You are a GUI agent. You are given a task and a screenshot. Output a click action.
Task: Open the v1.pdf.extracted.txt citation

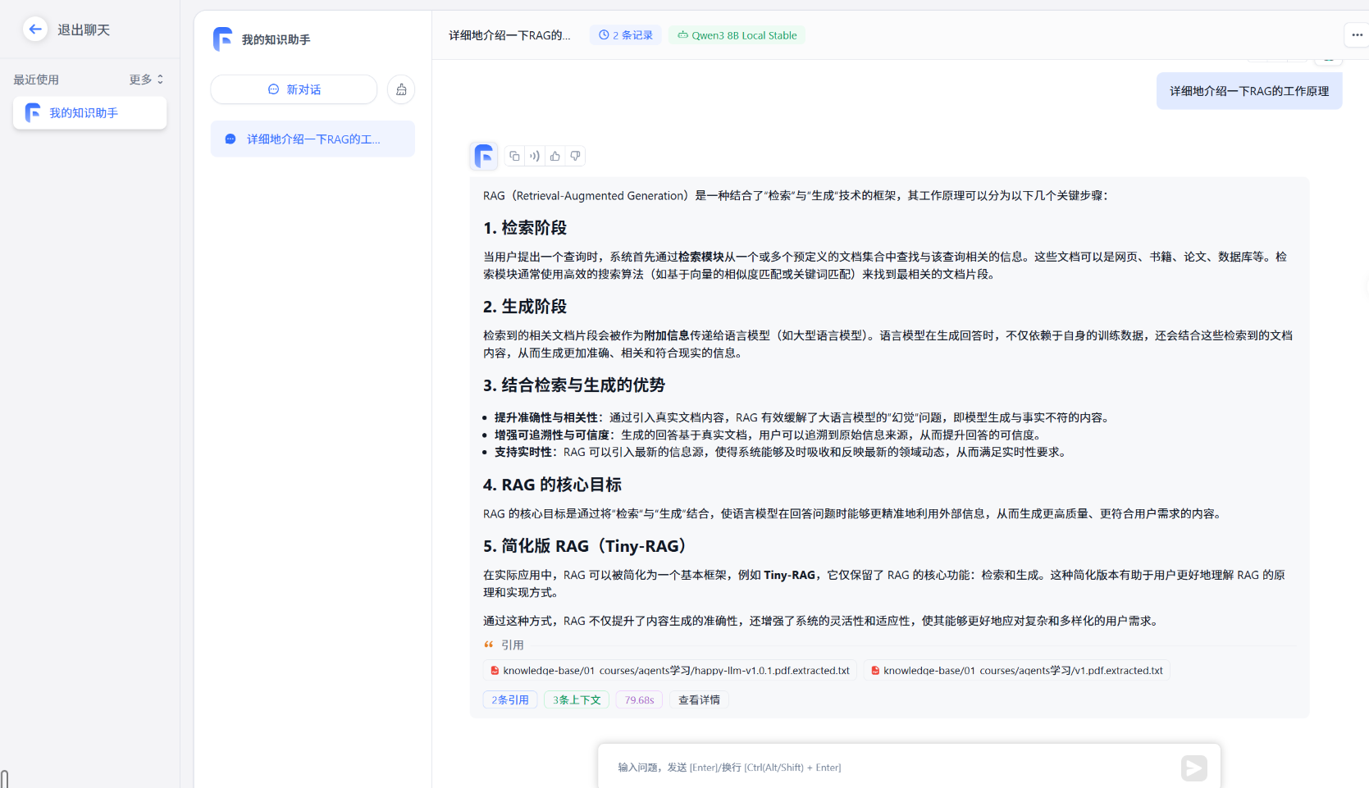point(1016,671)
